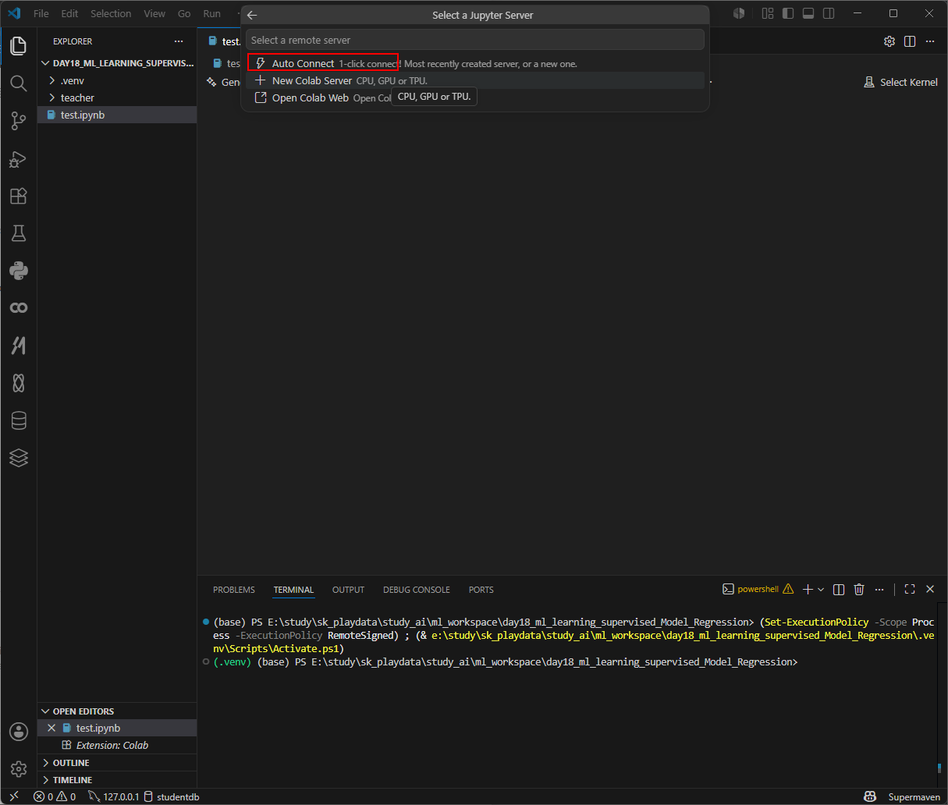Close test.ipynb in Open Editors
This screenshot has height=805, width=948.
point(51,728)
